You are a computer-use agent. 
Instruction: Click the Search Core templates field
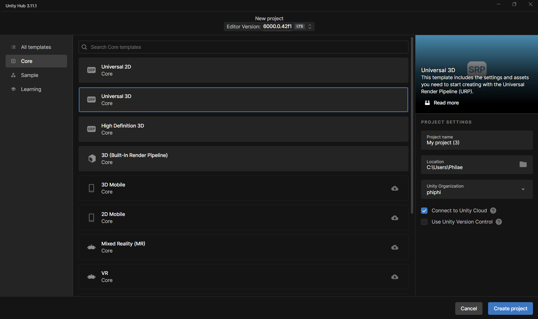[x=243, y=47]
